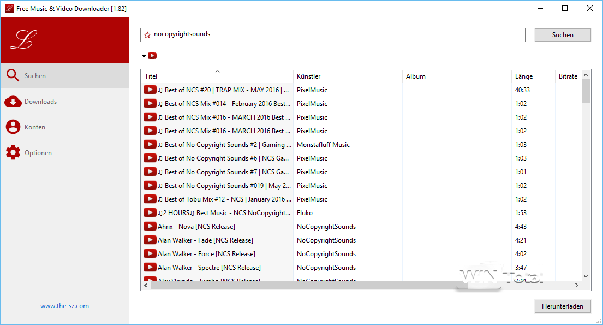This screenshot has height=325, width=603.
Task: Click the Album column header
Action: [457, 76]
